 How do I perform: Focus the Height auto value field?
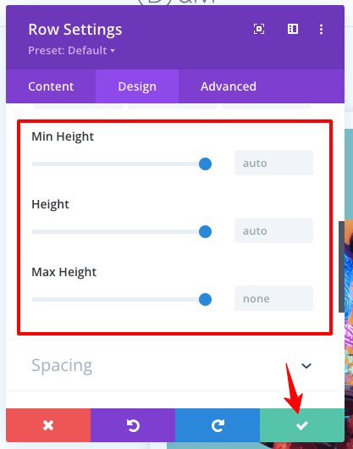273,230
